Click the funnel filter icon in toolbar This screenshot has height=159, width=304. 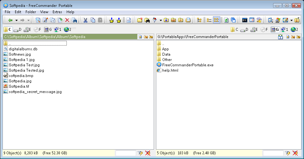click(155, 20)
